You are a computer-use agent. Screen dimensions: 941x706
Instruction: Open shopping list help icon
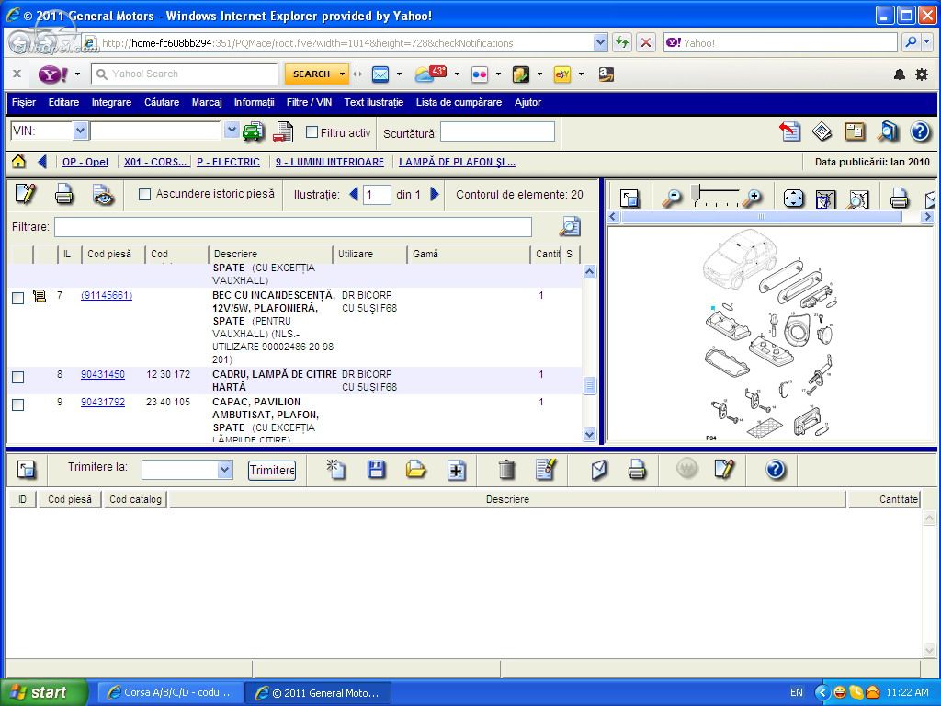[776, 470]
